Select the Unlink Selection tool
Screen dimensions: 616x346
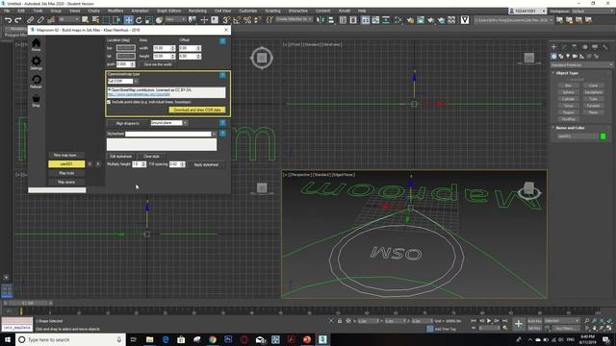point(40,19)
